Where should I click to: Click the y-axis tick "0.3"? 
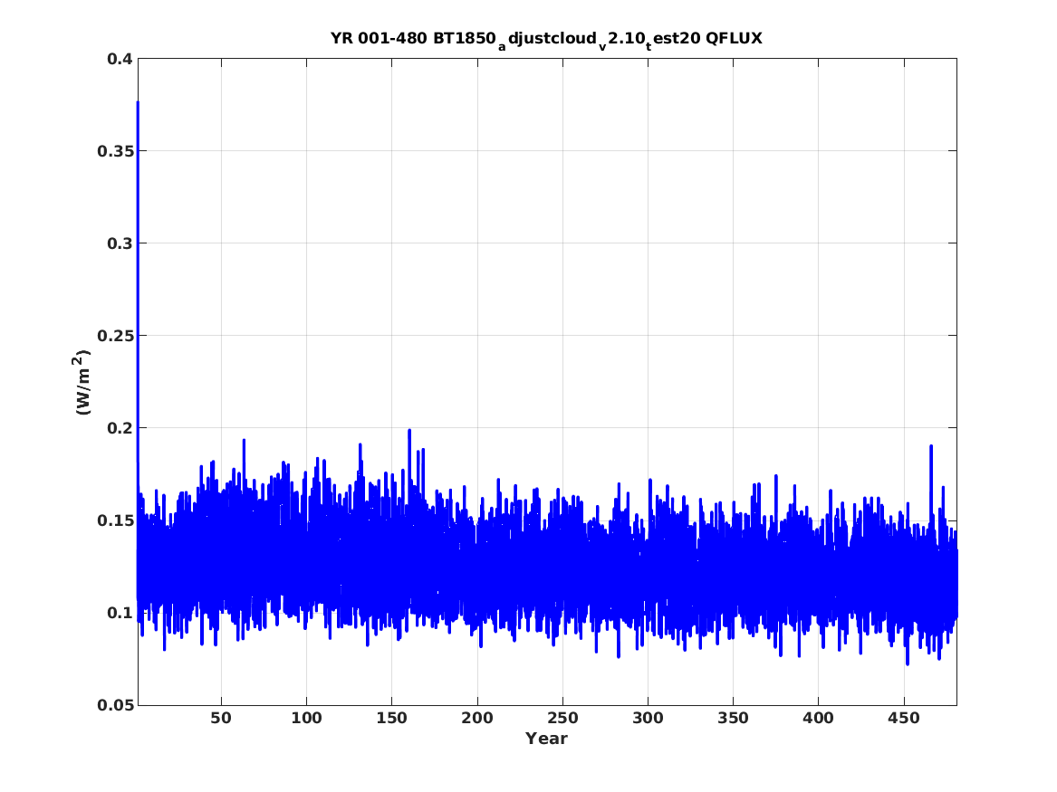pos(120,243)
